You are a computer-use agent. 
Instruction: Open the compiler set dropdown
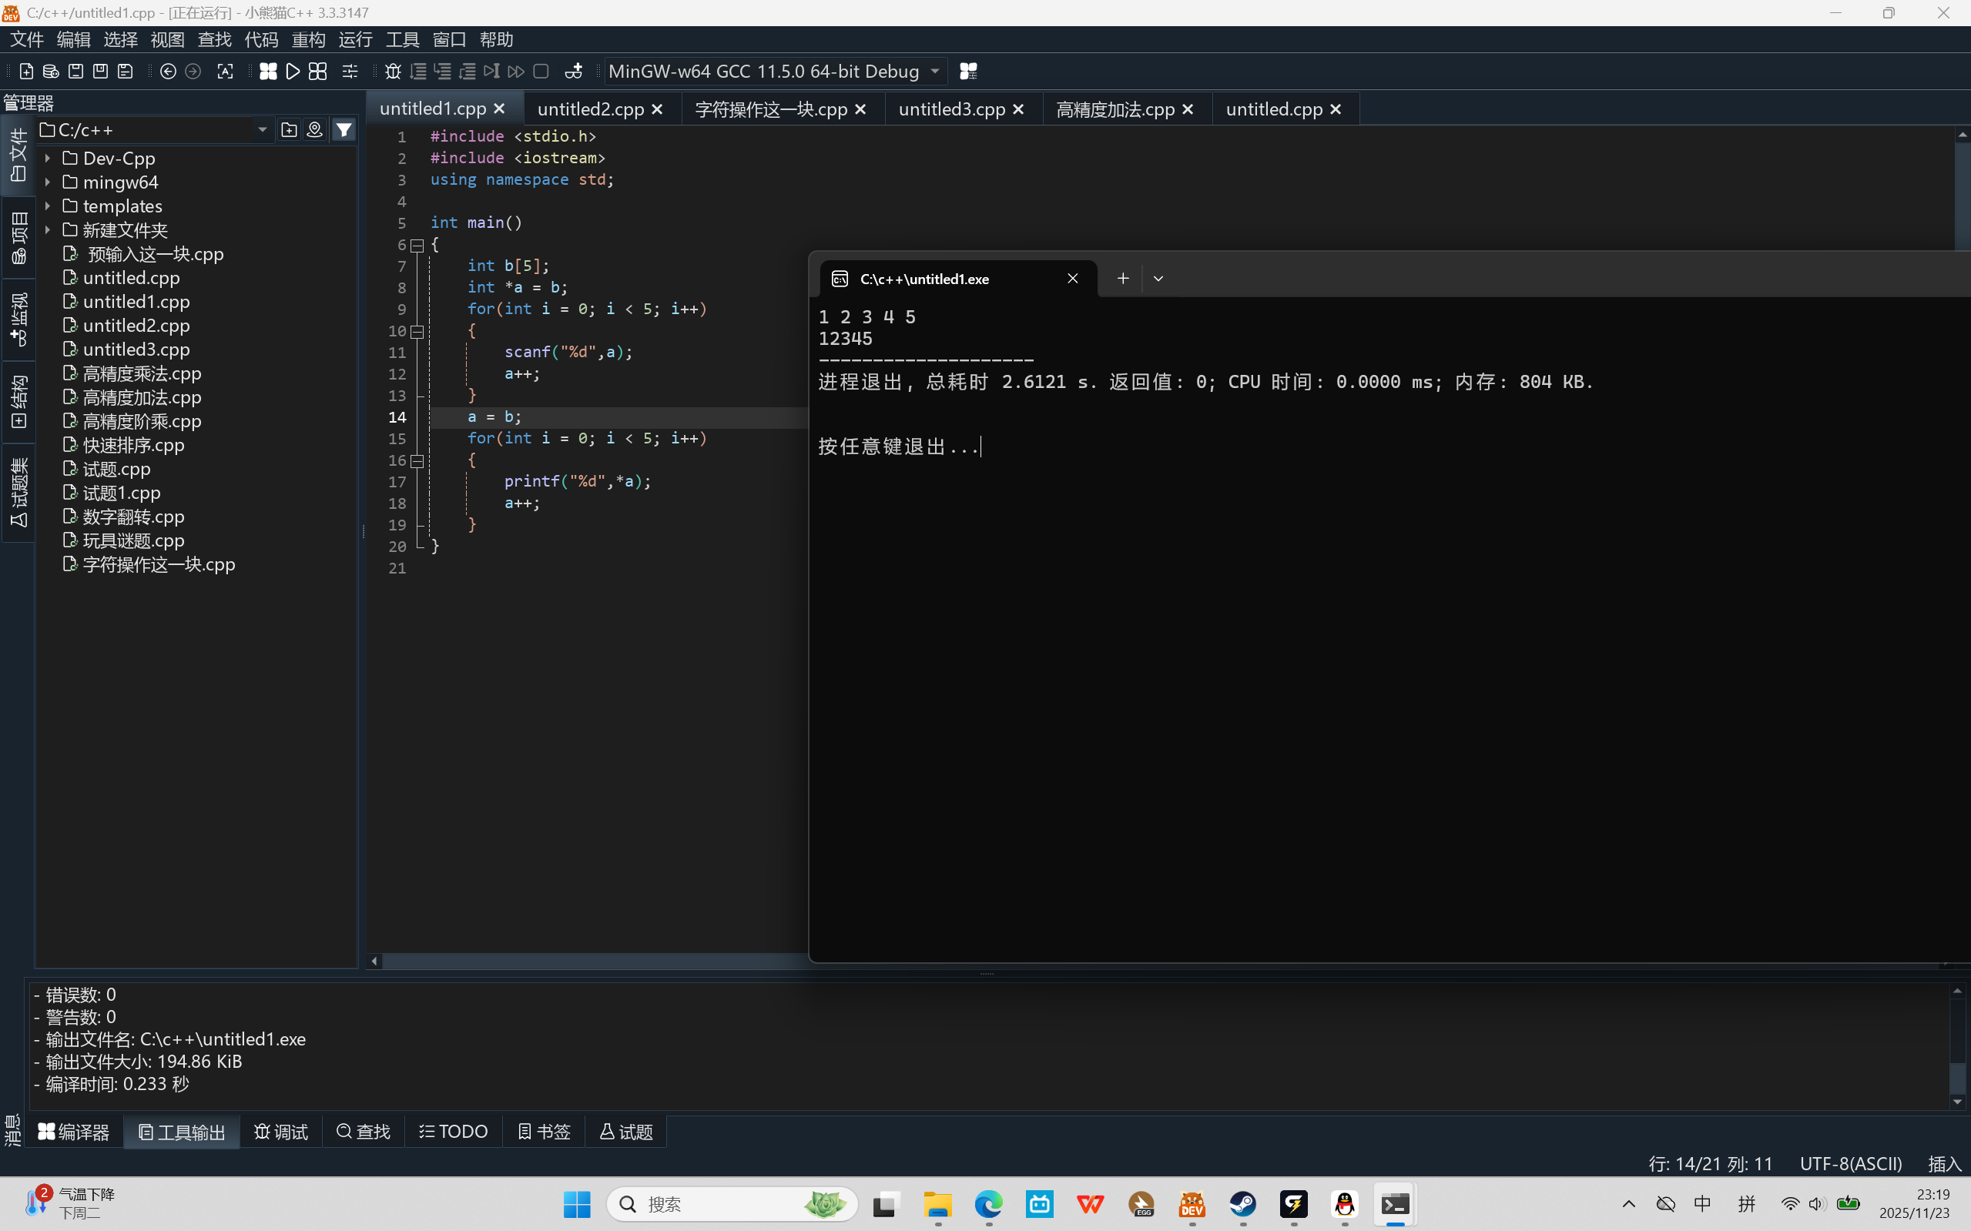coord(935,72)
